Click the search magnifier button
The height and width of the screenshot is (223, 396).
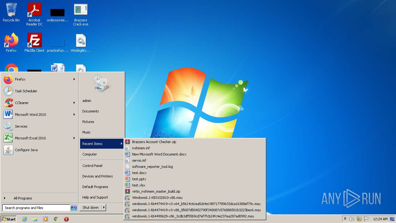click(74, 208)
